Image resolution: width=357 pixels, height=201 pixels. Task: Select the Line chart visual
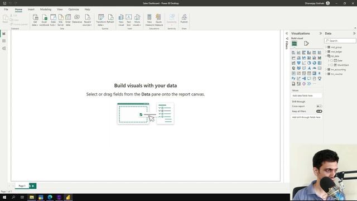pos(293,58)
